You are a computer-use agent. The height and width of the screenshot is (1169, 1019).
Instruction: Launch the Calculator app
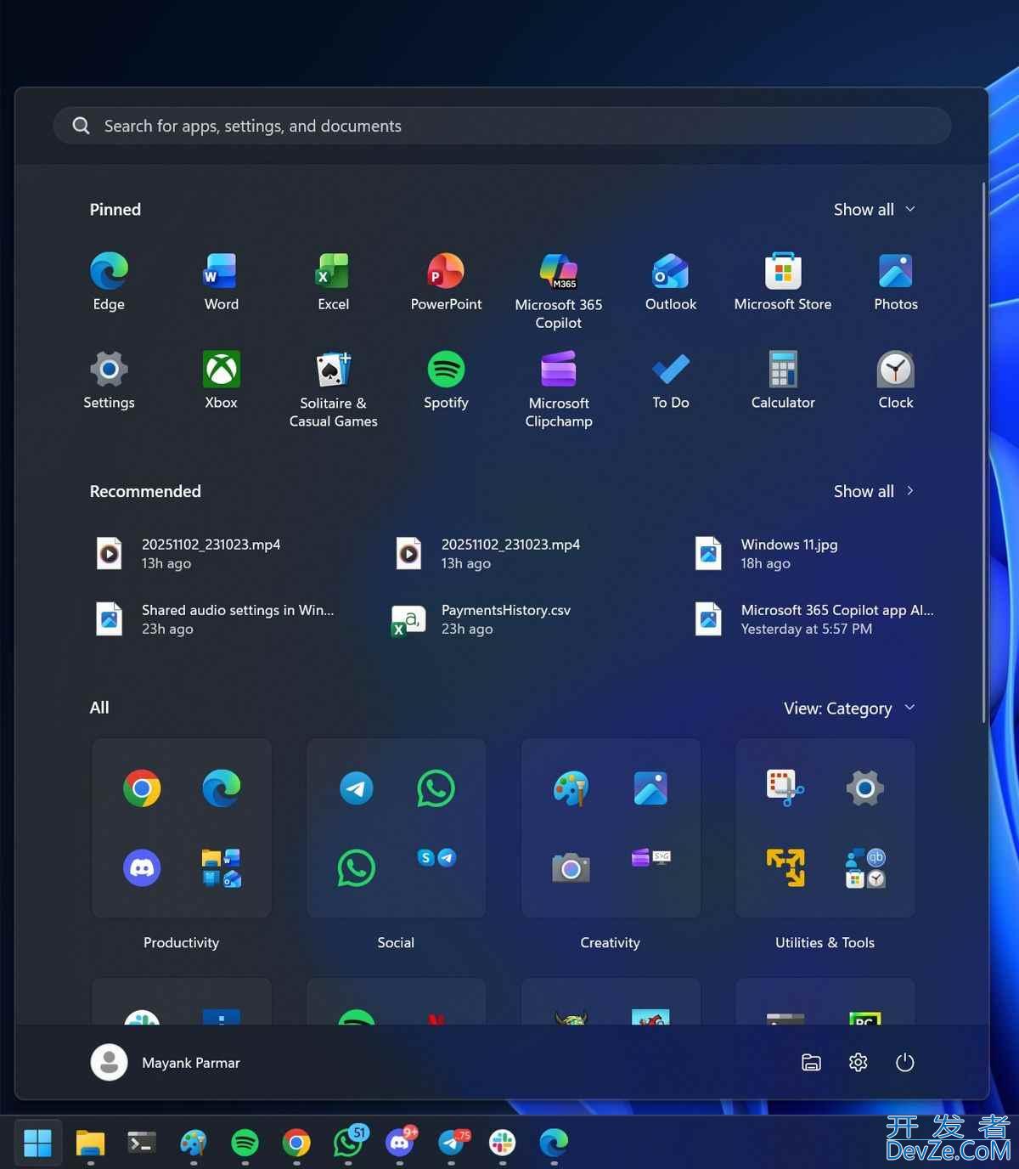(x=782, y=374)
